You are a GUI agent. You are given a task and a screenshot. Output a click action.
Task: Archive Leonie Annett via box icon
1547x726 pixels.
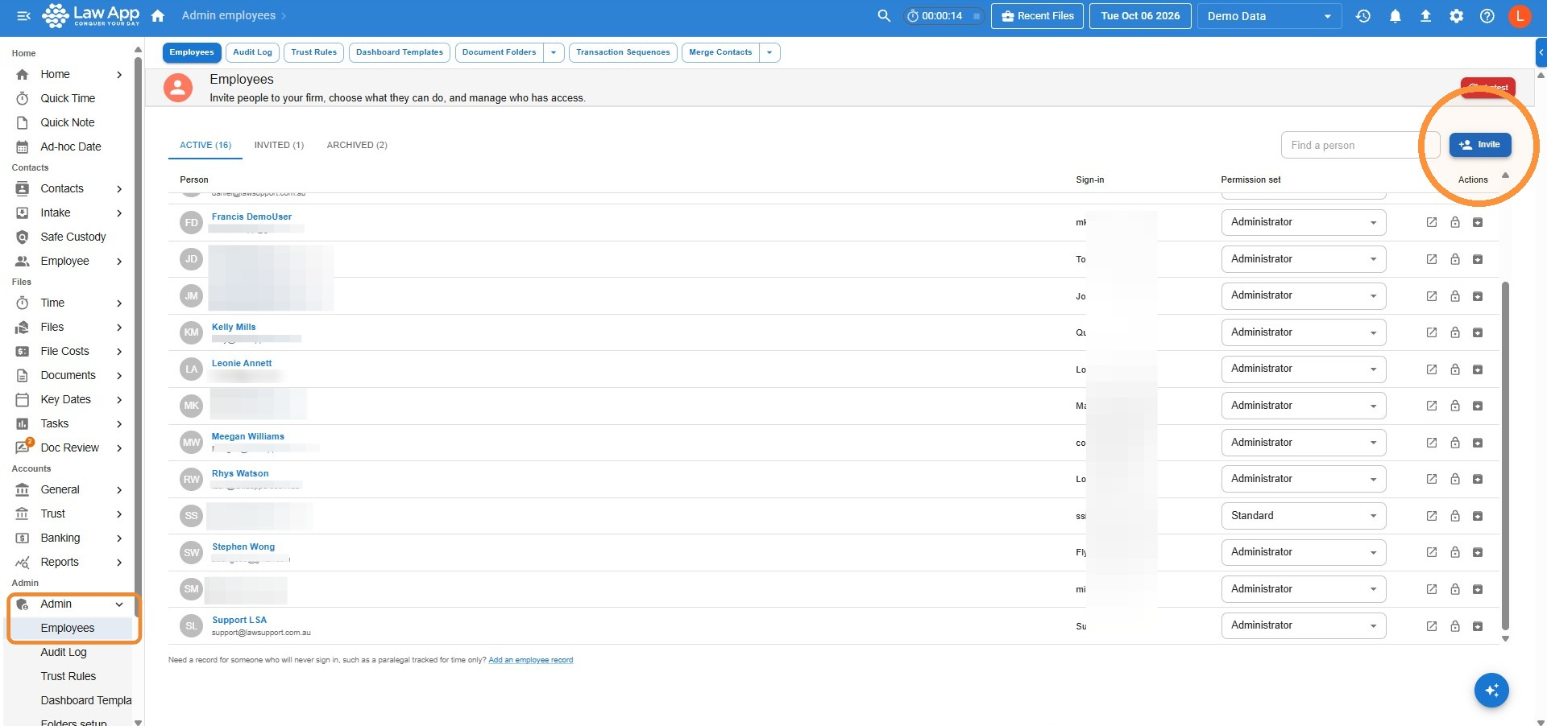pos(1478,369)
